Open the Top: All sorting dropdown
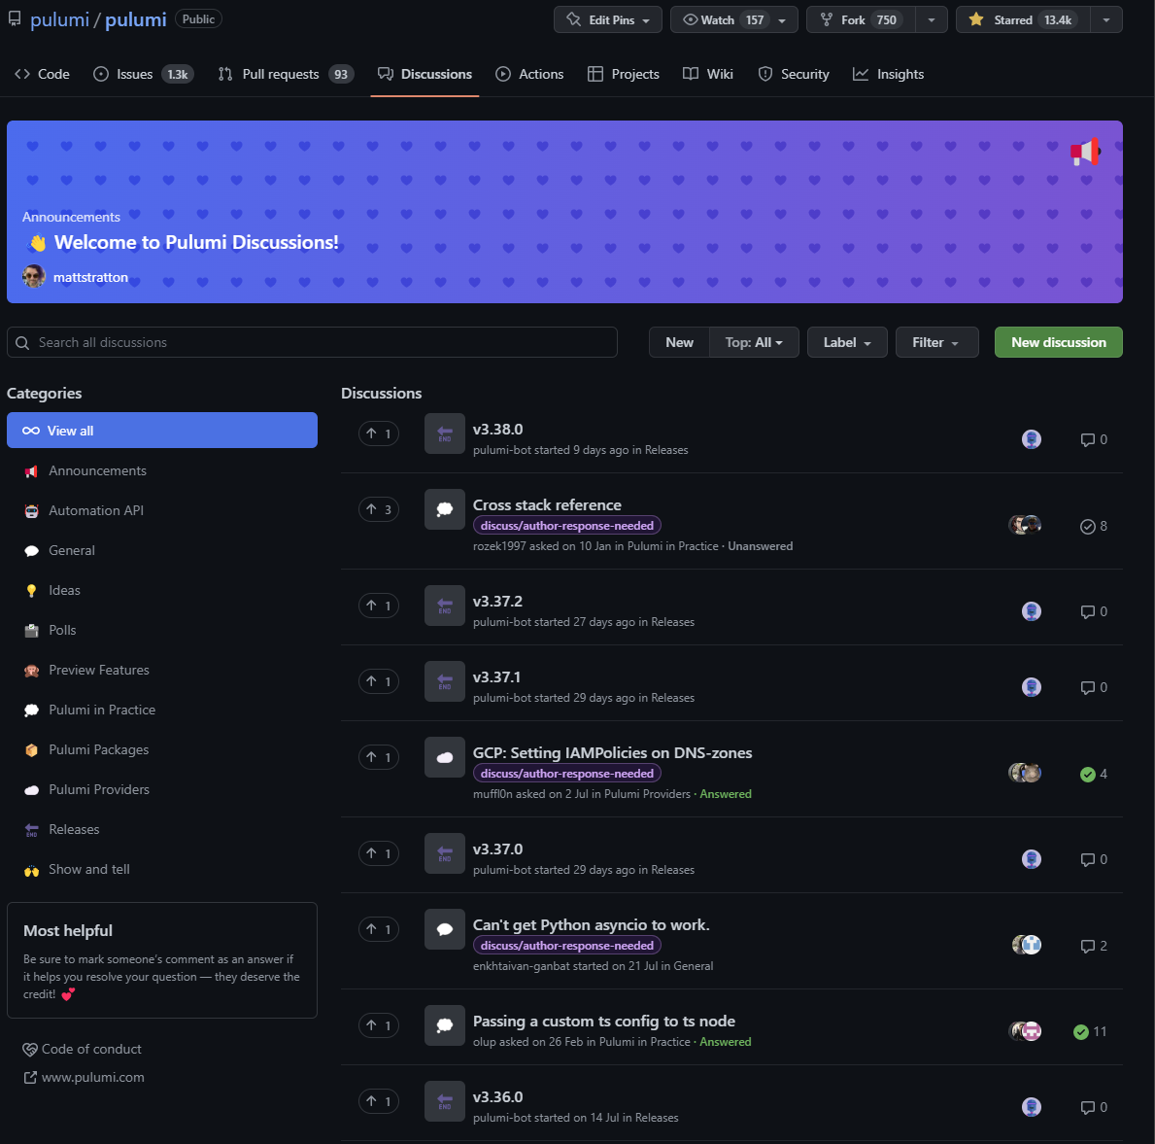 pyautogui.click(x=754, y=342)
